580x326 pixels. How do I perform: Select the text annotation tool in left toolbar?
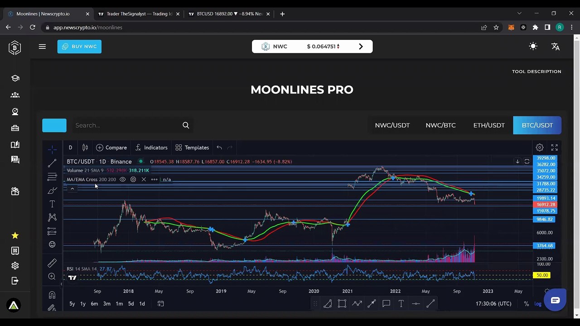click(52, 204)
